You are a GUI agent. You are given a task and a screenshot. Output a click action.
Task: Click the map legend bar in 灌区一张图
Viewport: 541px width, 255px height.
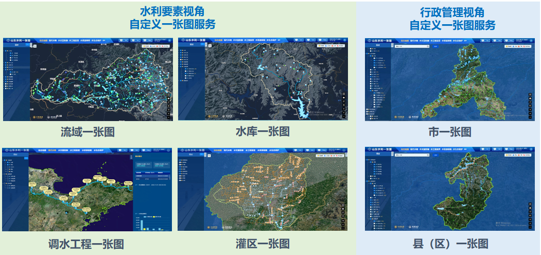330,156
